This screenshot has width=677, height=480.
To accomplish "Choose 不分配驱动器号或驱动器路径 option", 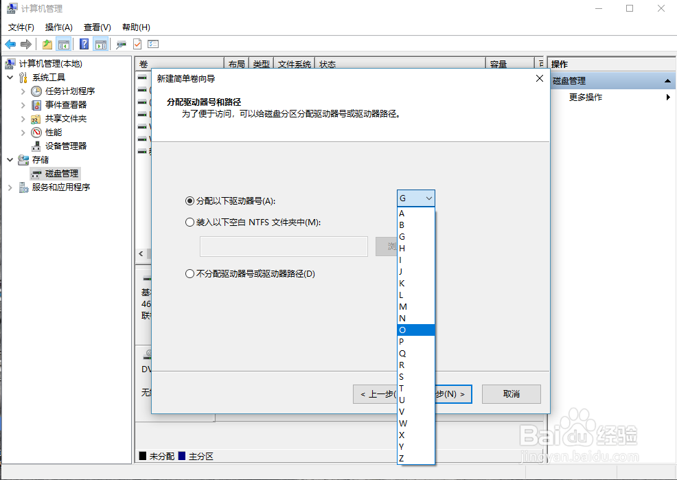I will [x=190, y=273].
